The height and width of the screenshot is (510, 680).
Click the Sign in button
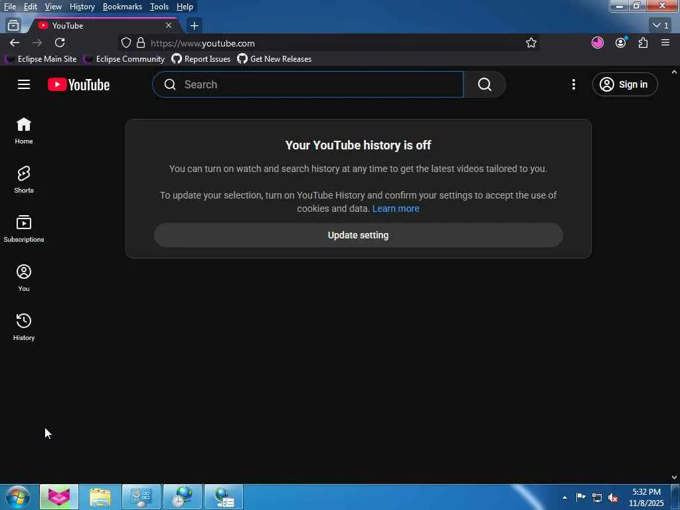(624, 84)
